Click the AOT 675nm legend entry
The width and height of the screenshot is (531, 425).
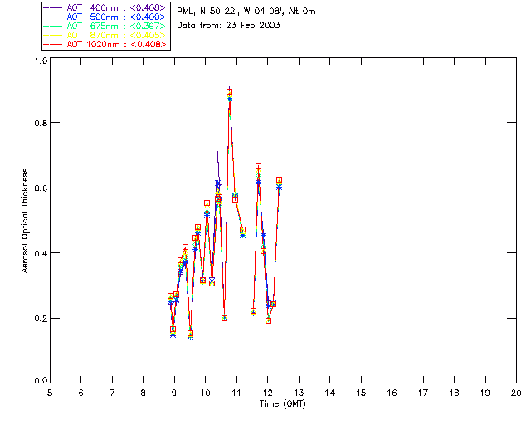click(x=105, y=26)
